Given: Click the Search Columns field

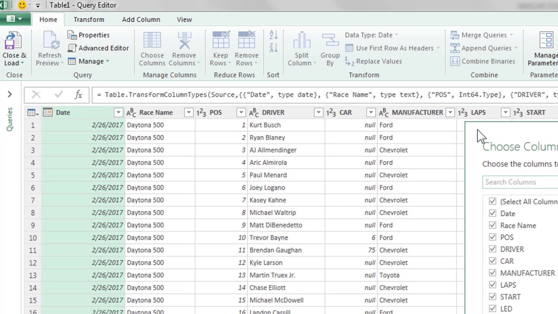Looking at the screenshot, I should (x=521, y=182).
